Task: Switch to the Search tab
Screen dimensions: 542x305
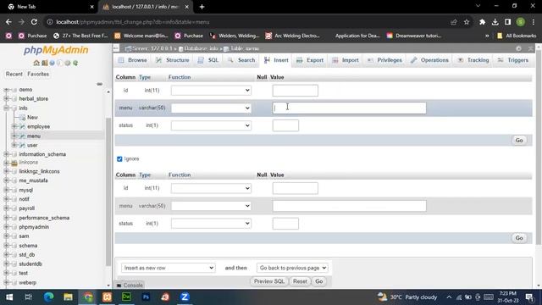Action: [241, 60]
